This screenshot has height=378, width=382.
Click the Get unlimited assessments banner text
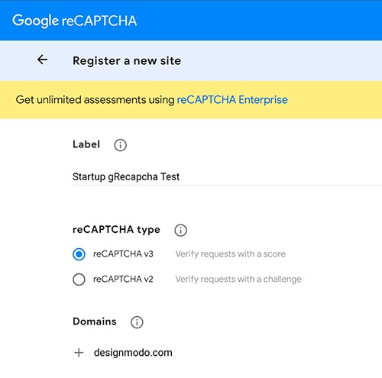[95, 100]
